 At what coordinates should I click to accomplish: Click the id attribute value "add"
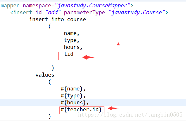53,12
